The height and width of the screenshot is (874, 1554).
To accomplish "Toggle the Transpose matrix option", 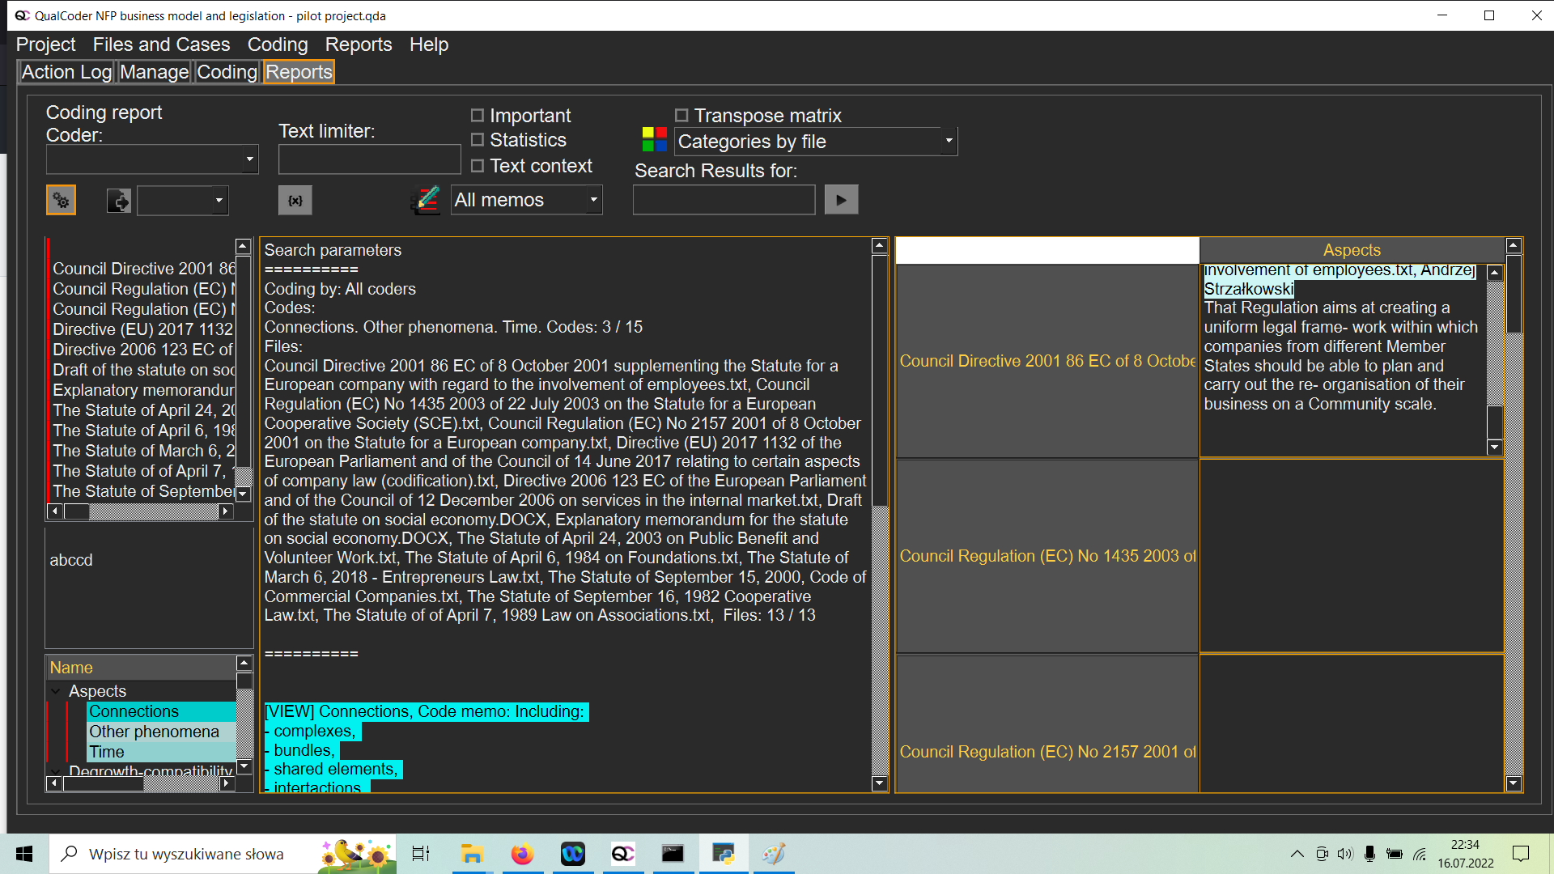I will [681, 115].
